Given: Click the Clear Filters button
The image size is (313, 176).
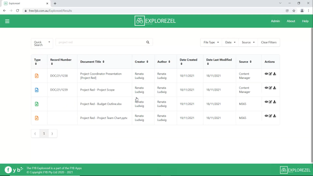Looking at the screenshot, I should point(269,42).
